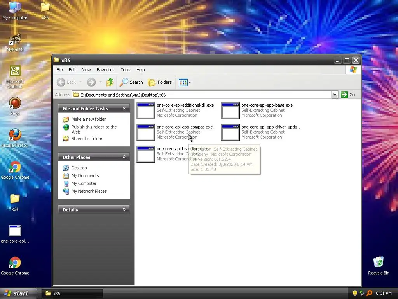
Task: Expand the Details panel
Action: click(x=124, y=209)
